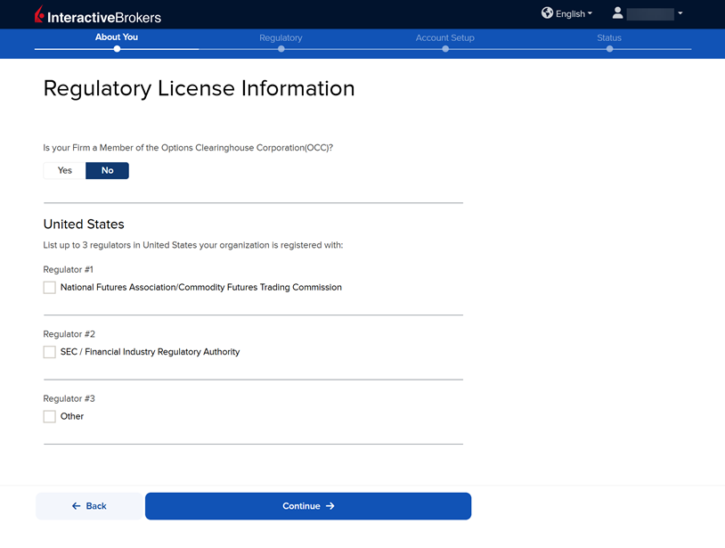Click the Regulatory License Information heading
This screenshot has height=548, width=725.
199,89
